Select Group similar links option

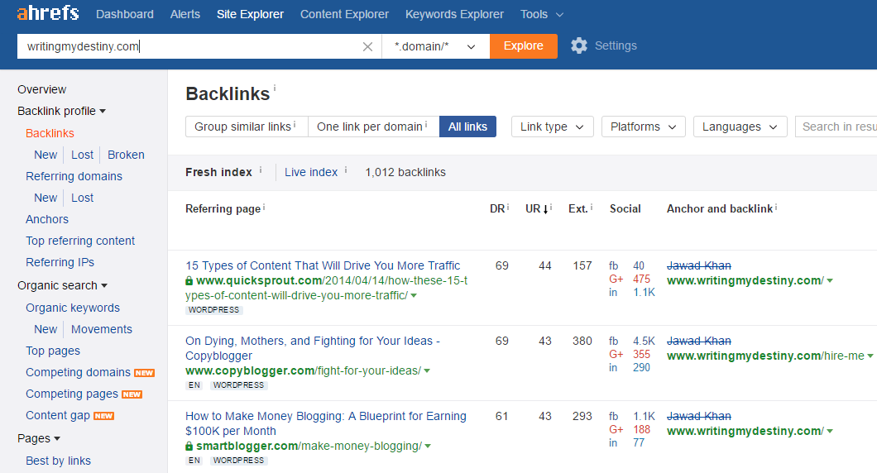pos(247,127)
